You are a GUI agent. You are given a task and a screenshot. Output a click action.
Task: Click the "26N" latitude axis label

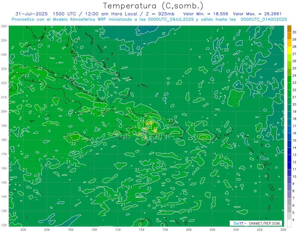pos(4,26)
